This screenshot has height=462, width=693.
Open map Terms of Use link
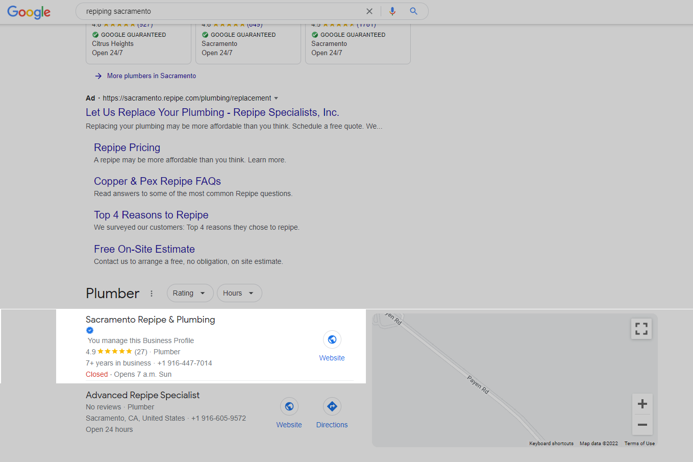tap(639, 444)
